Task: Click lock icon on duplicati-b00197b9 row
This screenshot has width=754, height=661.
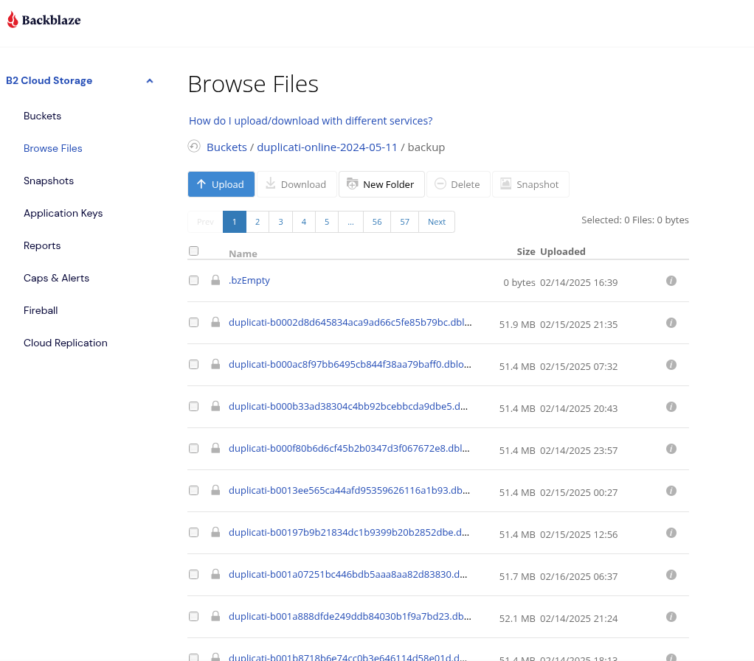Action: coord(215,532)
